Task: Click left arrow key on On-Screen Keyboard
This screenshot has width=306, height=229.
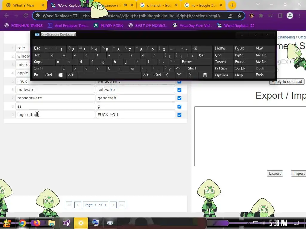Action: pos(167,75)
